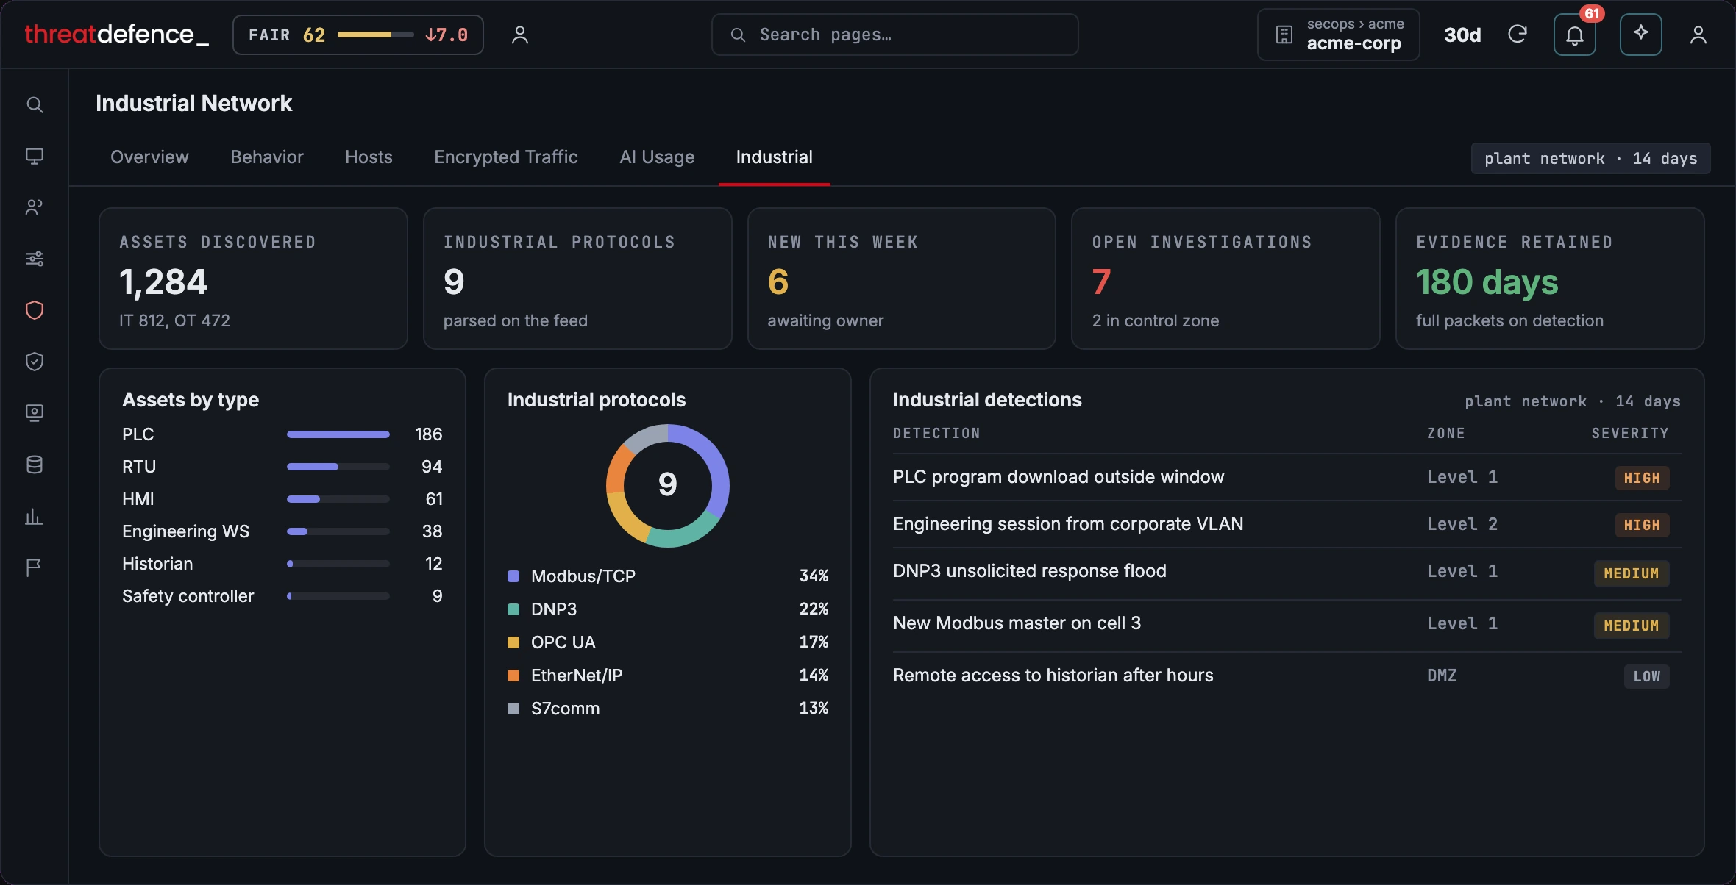Click the New This Week card
This screenshot has height=885, width=1736.
point(901,279)
